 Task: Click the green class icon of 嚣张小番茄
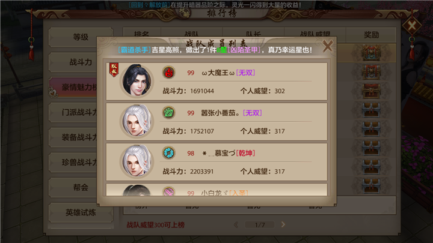pyautogui.click(x=168, y=113)
